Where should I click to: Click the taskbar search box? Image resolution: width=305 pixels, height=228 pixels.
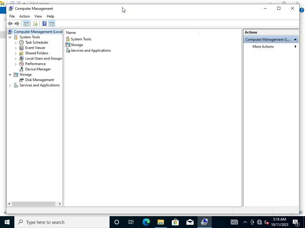[62, 222]
